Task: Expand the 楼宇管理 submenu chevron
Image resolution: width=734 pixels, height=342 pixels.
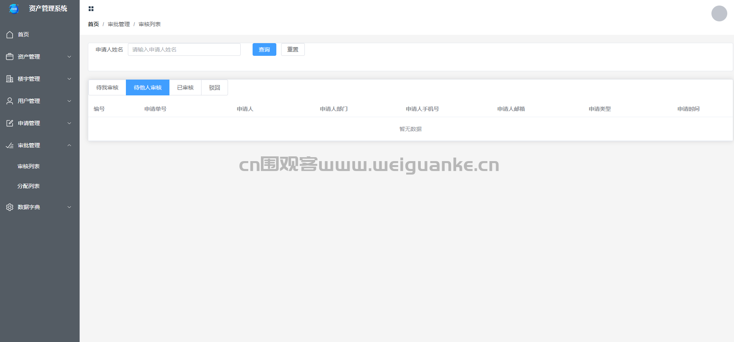Action: click(x=69, y=79)
